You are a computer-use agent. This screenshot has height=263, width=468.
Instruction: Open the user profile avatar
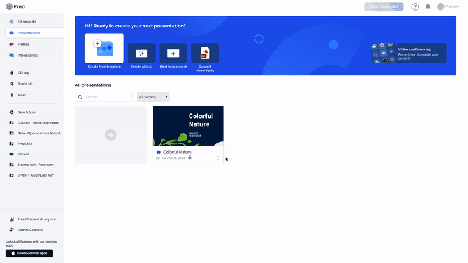point(441,6)
